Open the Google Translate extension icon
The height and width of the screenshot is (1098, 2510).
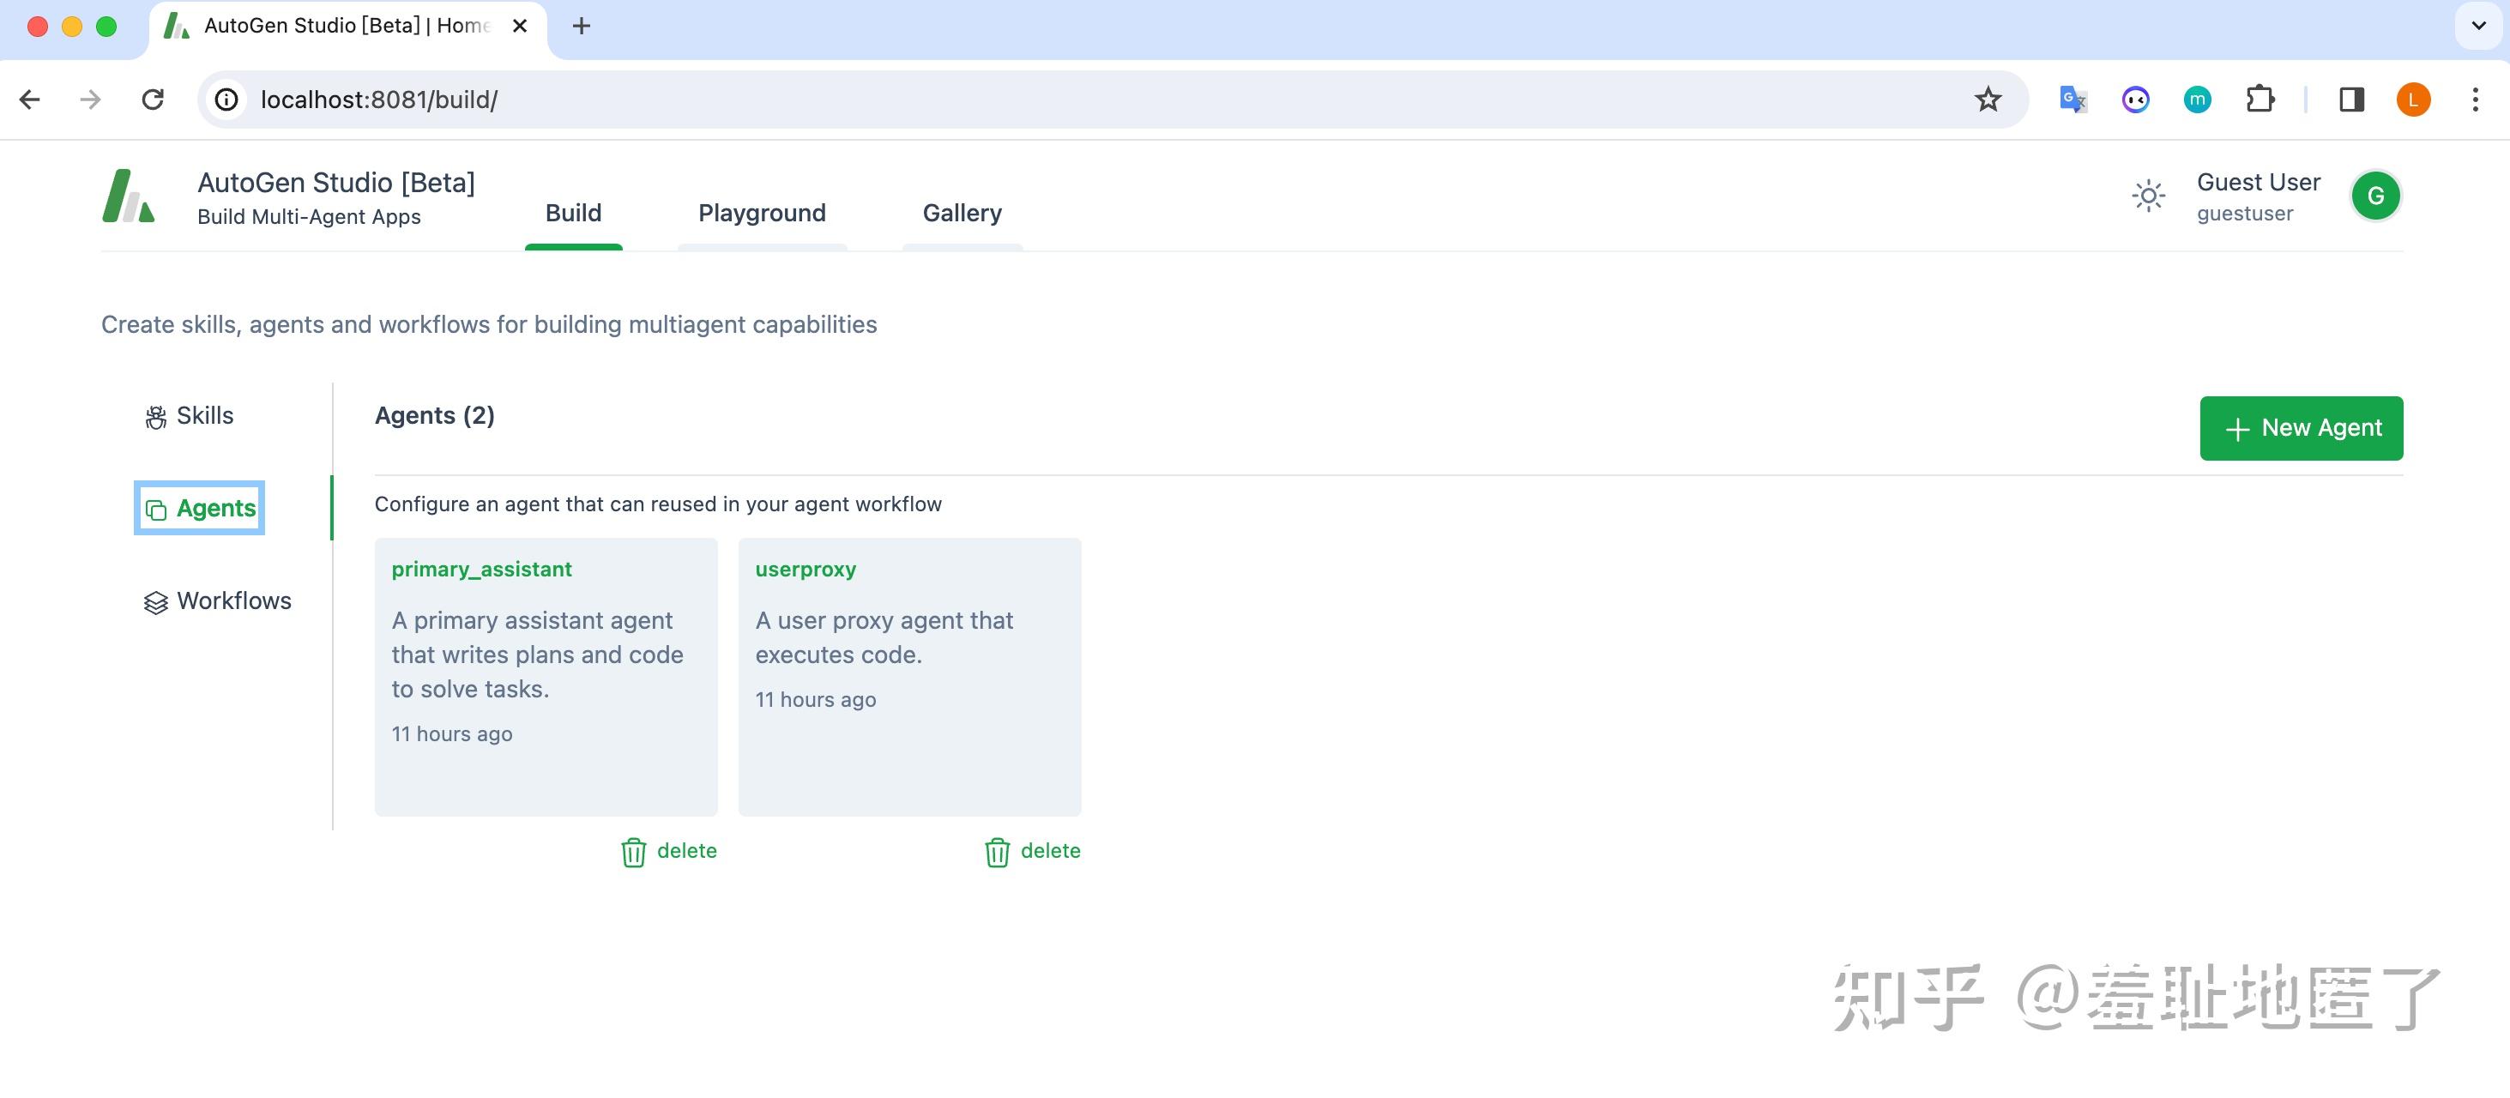2073,100
